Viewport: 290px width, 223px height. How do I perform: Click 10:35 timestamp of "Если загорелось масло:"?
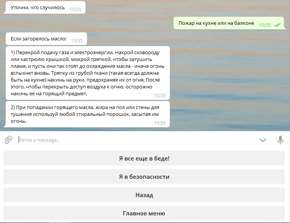click(77, 40)
